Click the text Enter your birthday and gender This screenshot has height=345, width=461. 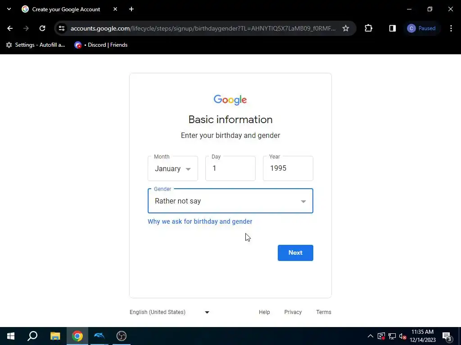(230, 136)
